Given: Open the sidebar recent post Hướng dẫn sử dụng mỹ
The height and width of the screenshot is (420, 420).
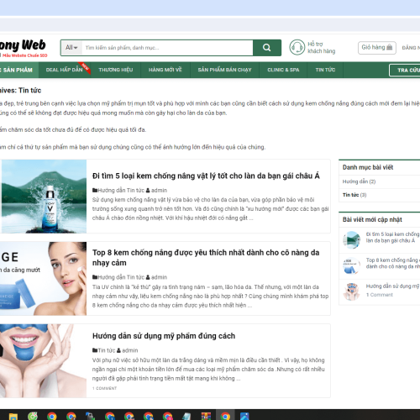Looking at the screenshot, I should point(392,286).
